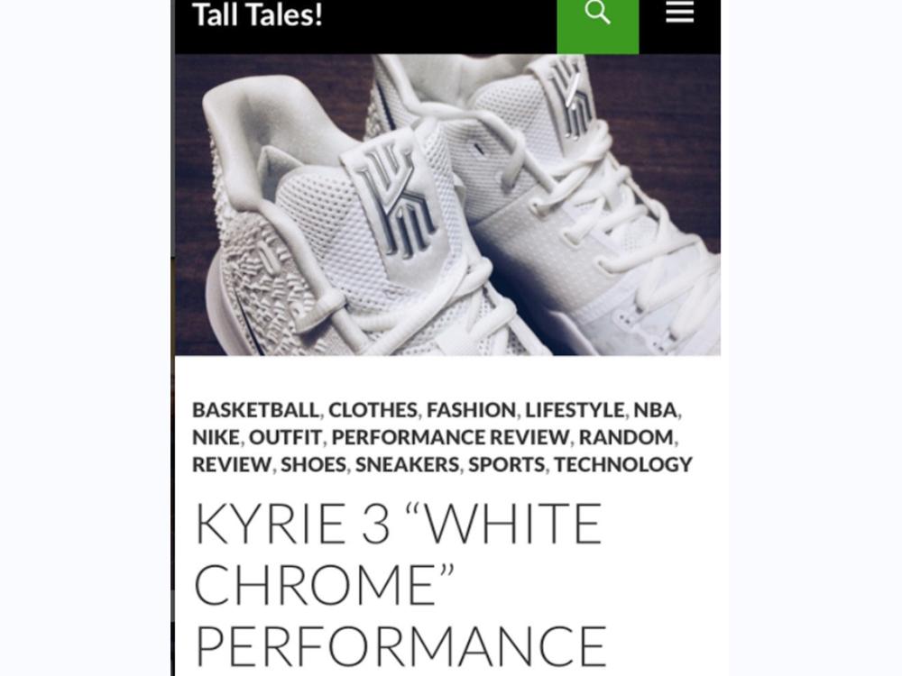Visit the SPORTS category
This screenshot has width=902, height=676.
coord(507,464)
